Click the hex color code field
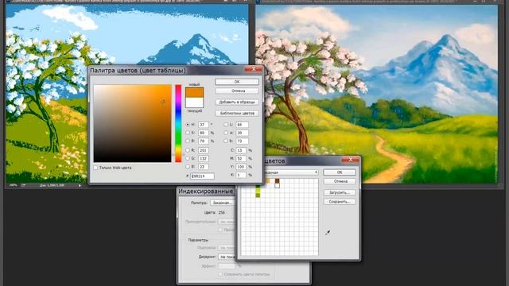The height and width of the screenshot is (286, 509). point(202,176)
